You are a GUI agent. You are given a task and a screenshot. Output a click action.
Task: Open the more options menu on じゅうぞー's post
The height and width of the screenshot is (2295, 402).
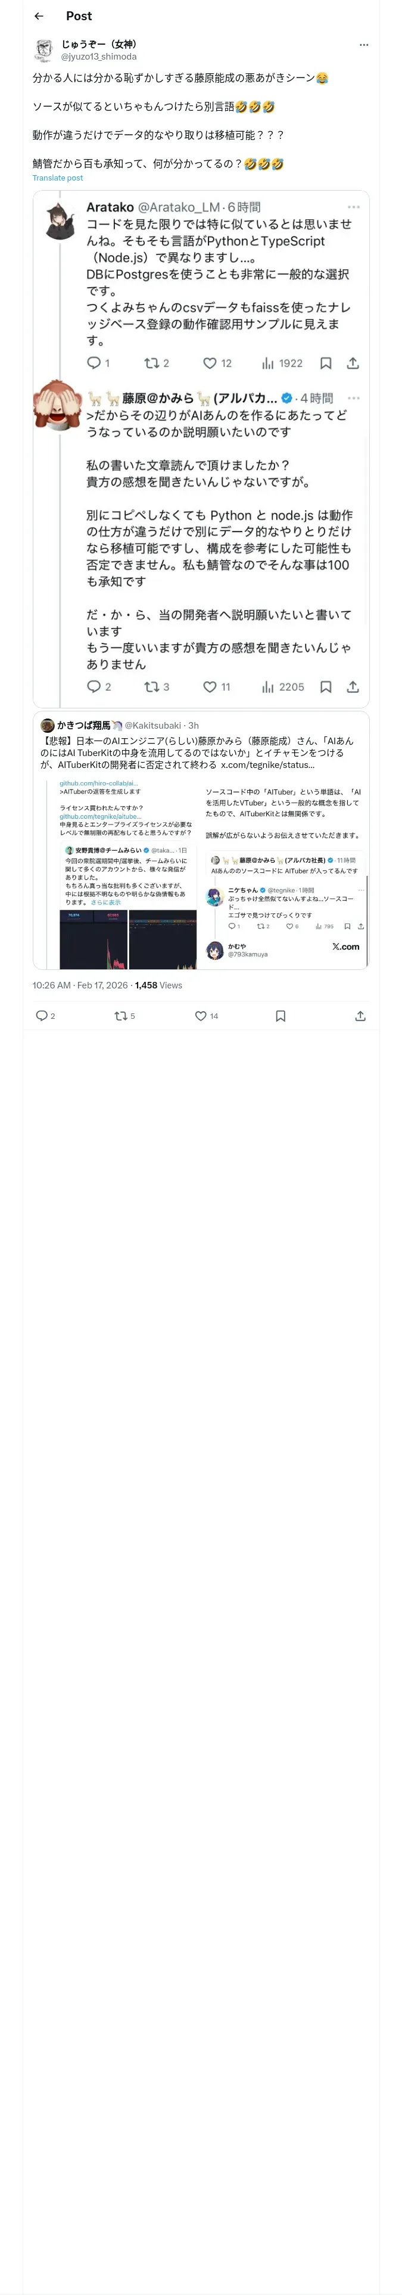[363, 45]
